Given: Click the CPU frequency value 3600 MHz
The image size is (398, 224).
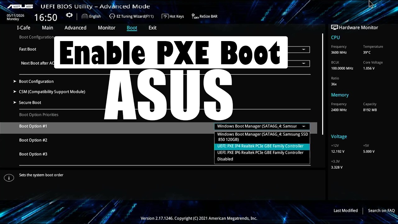Looking at the screenshot, I should coord(339,53).
